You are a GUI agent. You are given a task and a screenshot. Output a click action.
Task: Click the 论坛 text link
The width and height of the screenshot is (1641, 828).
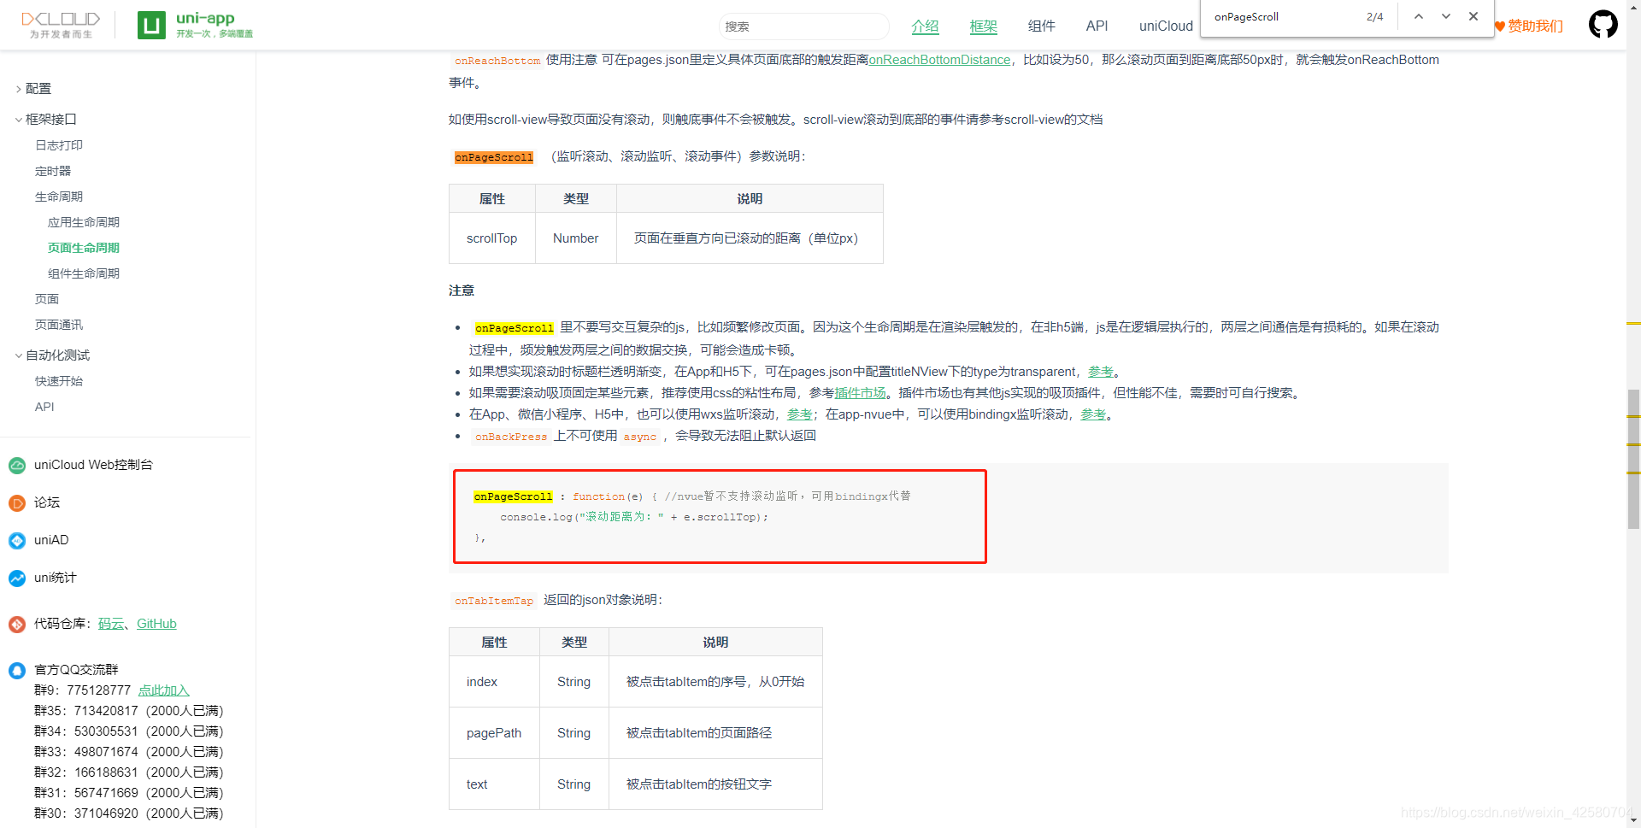pyautogui.click(x=47, y=502)
